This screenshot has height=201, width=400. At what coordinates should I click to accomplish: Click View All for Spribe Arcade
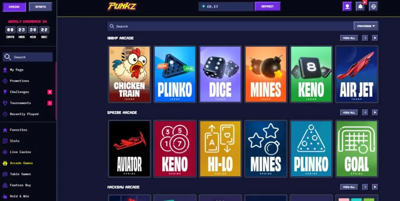pos(349,112)
